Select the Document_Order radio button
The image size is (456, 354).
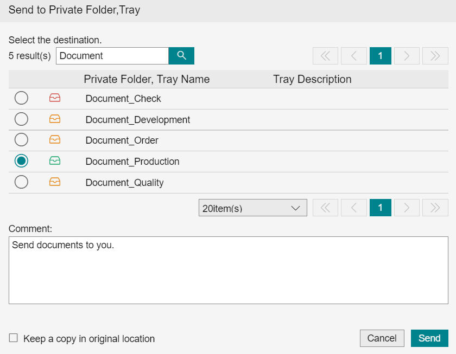21,140
